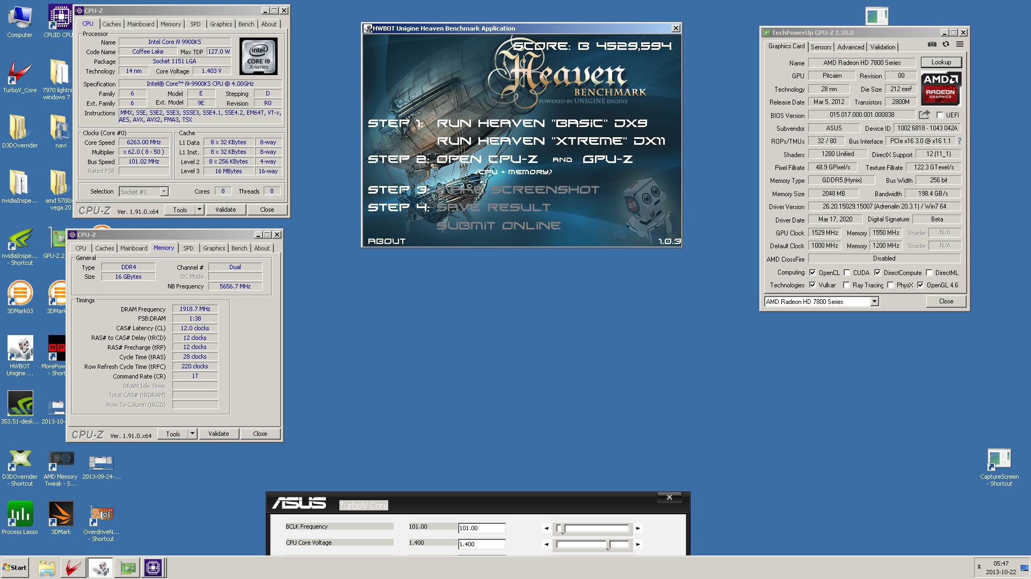Toggle the Ray Tracing checkbox
The image size is (1031, 579).
coord(847,285)
